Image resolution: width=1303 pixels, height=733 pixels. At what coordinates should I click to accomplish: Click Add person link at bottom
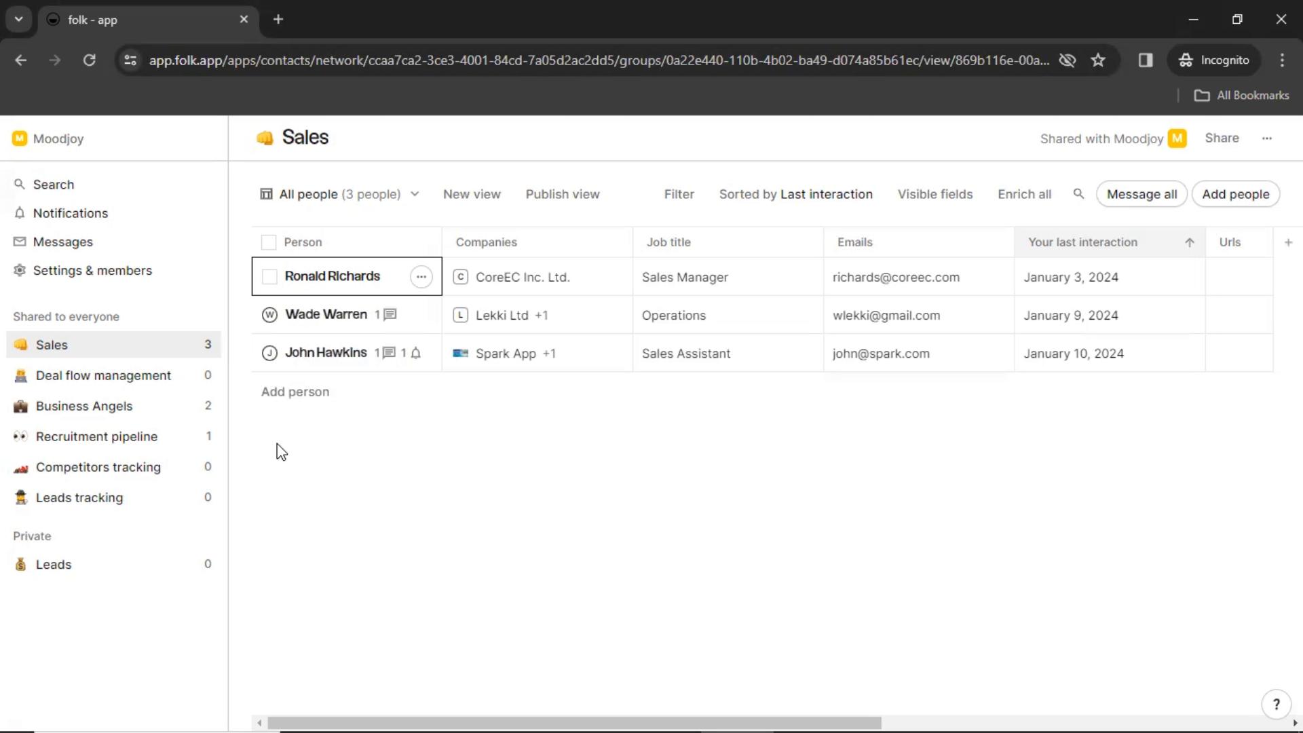[295, 391]
